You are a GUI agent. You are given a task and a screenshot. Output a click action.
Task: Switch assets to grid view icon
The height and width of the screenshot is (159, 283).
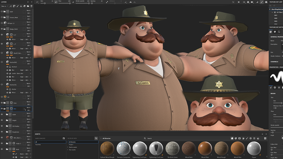pos(265,138)
